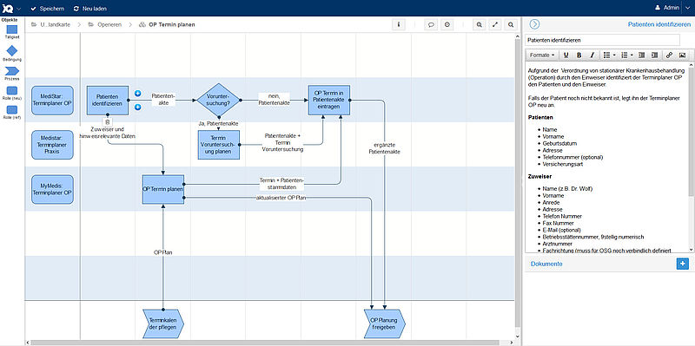Click the insert link icon in editor
The image size is (695, 346).
(x=669, y=55)
